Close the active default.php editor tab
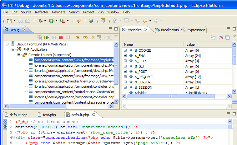 tap(93, 115)
